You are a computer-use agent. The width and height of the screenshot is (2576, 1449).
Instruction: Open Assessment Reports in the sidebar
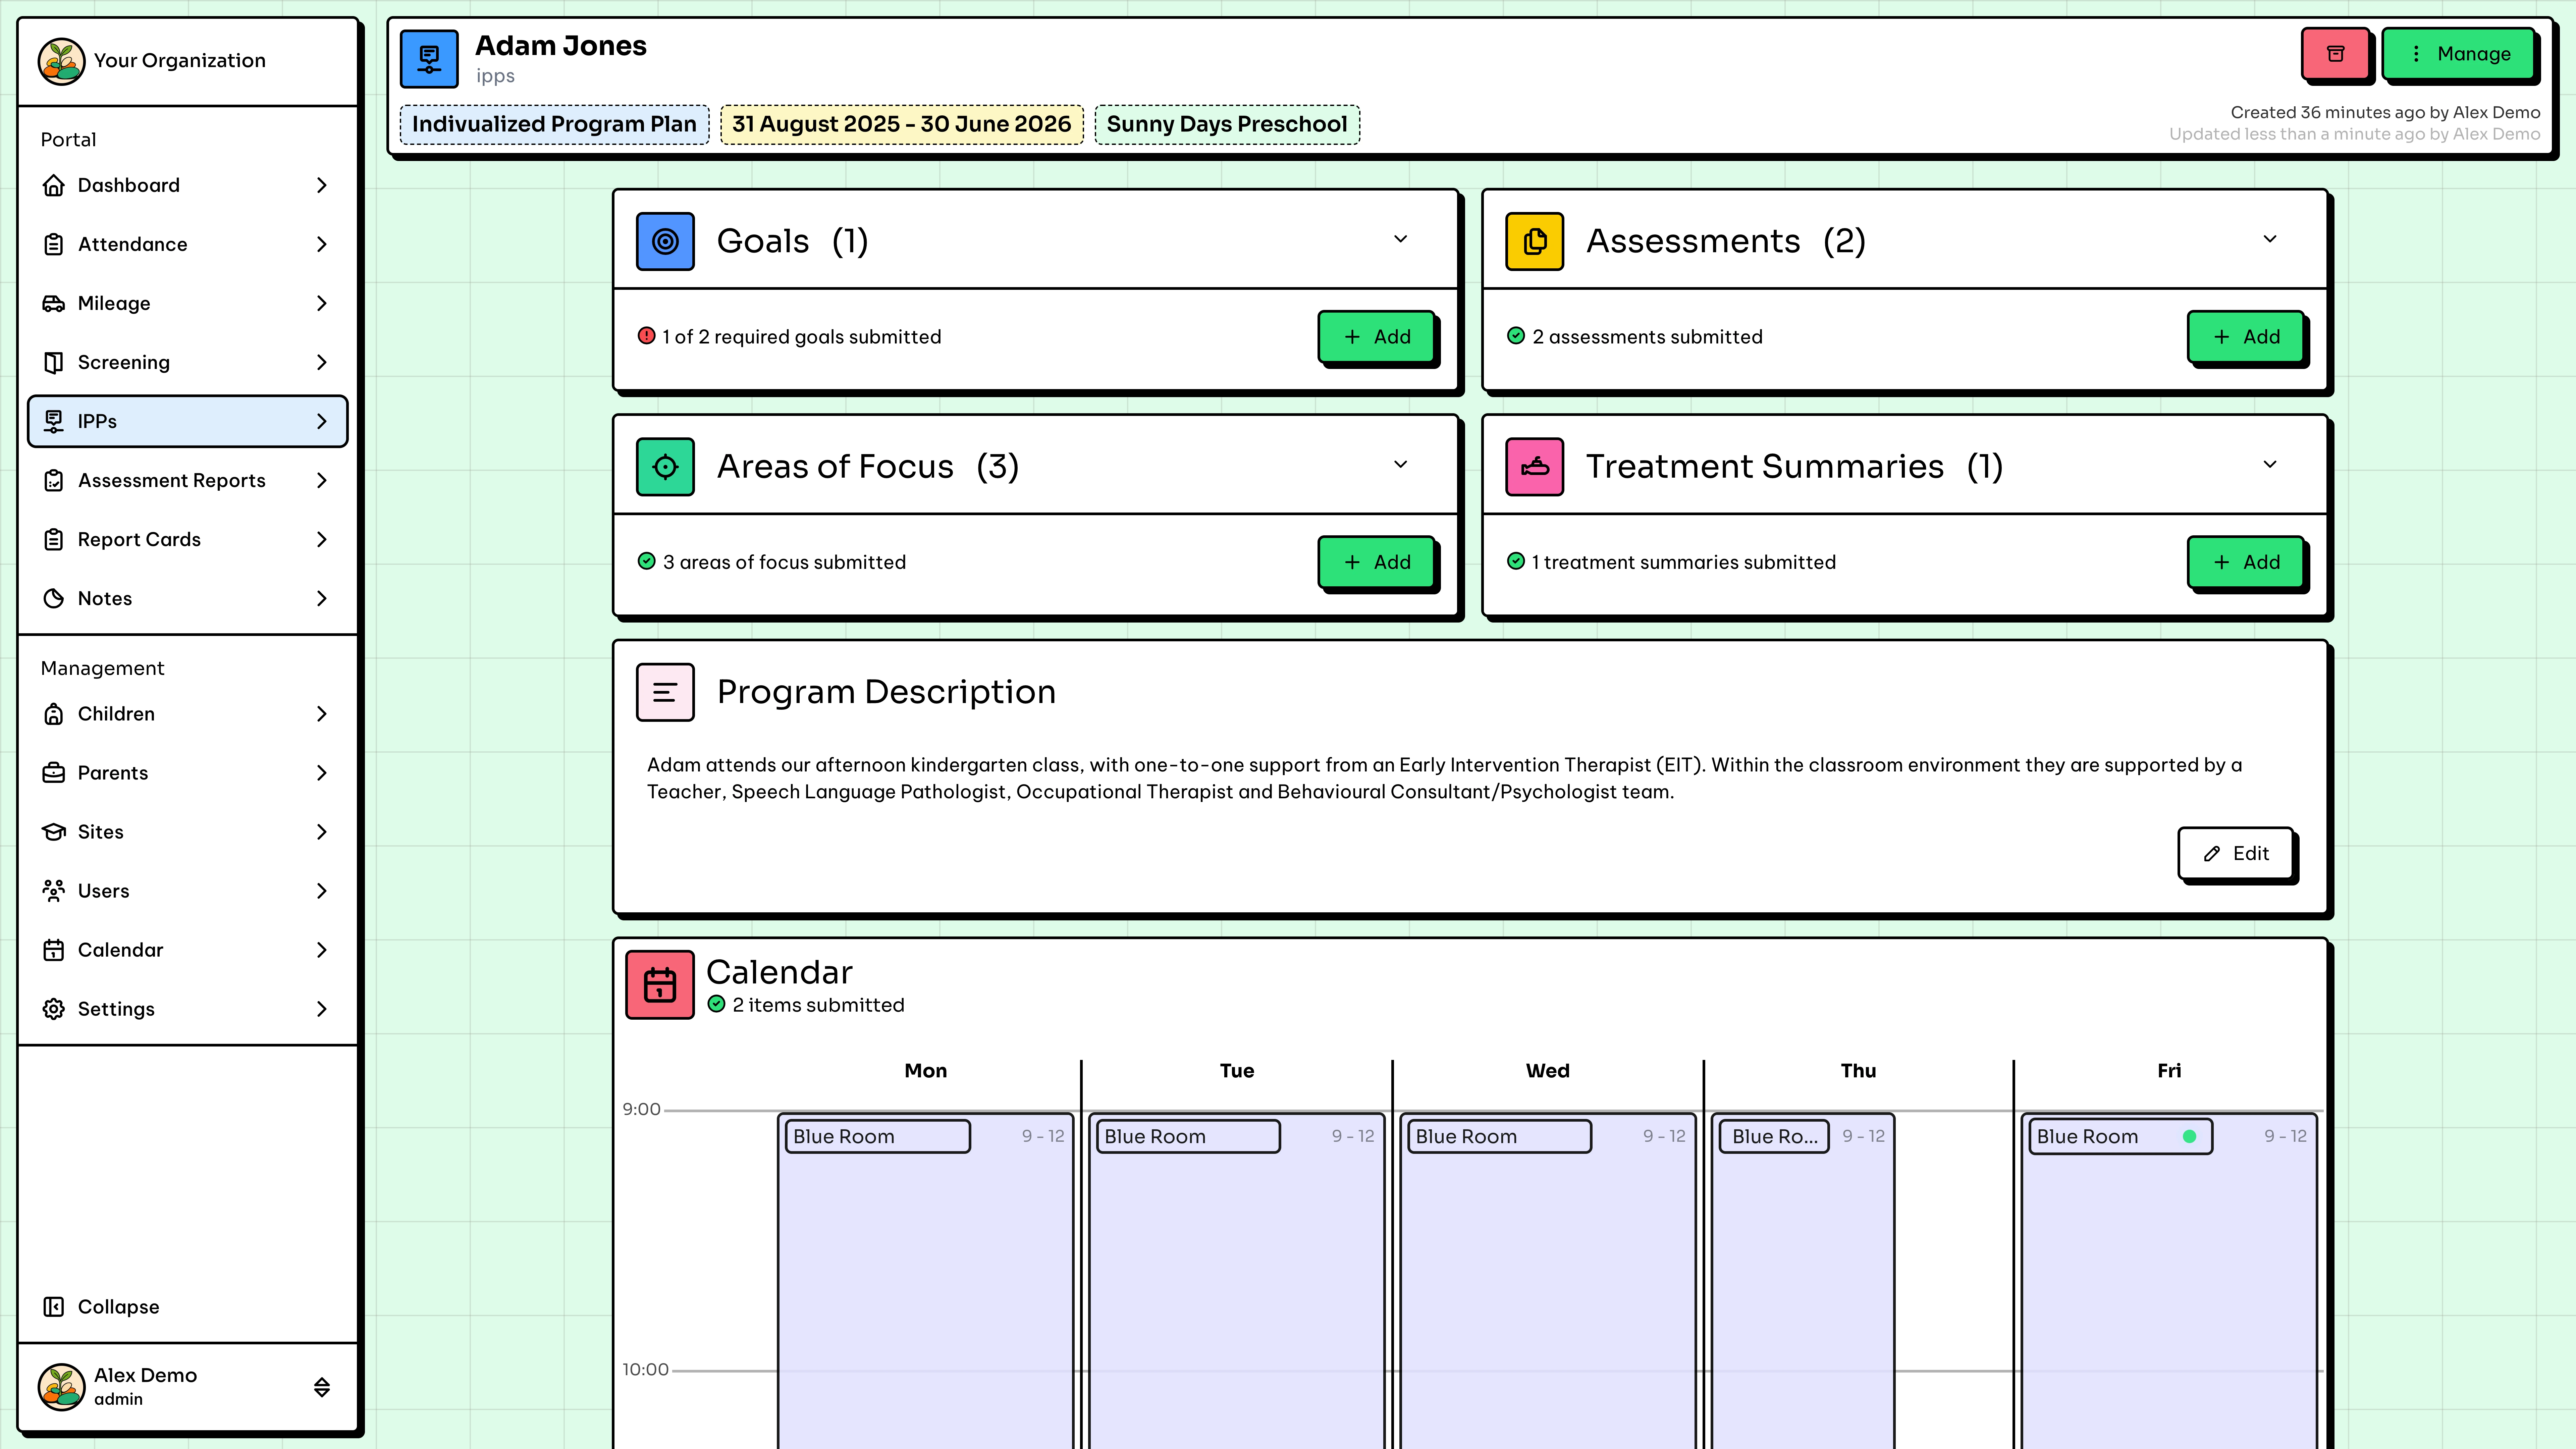(188, 480)
